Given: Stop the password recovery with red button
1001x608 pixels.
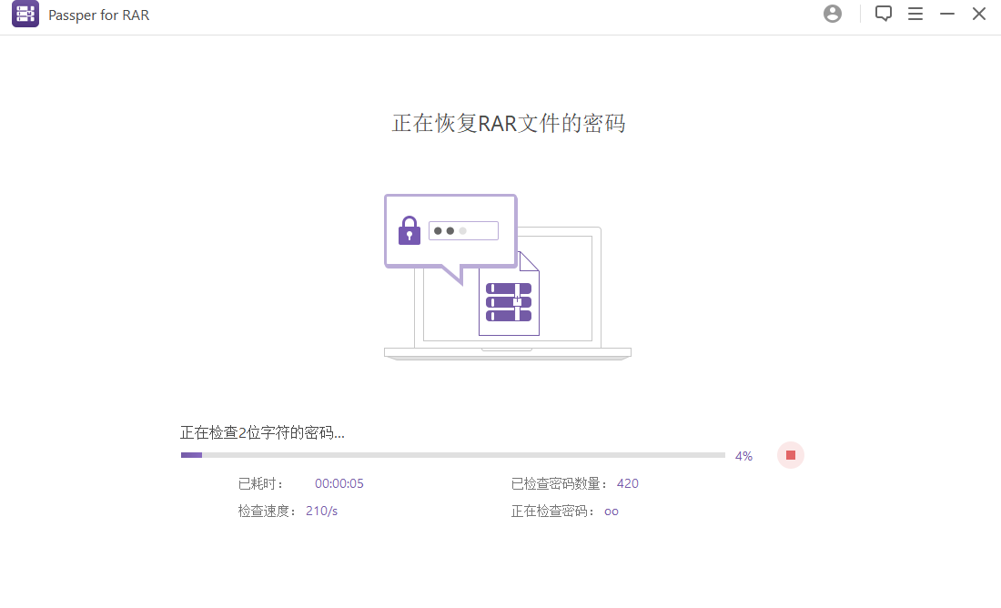Looking at the screenshot, I should (791, 455).
